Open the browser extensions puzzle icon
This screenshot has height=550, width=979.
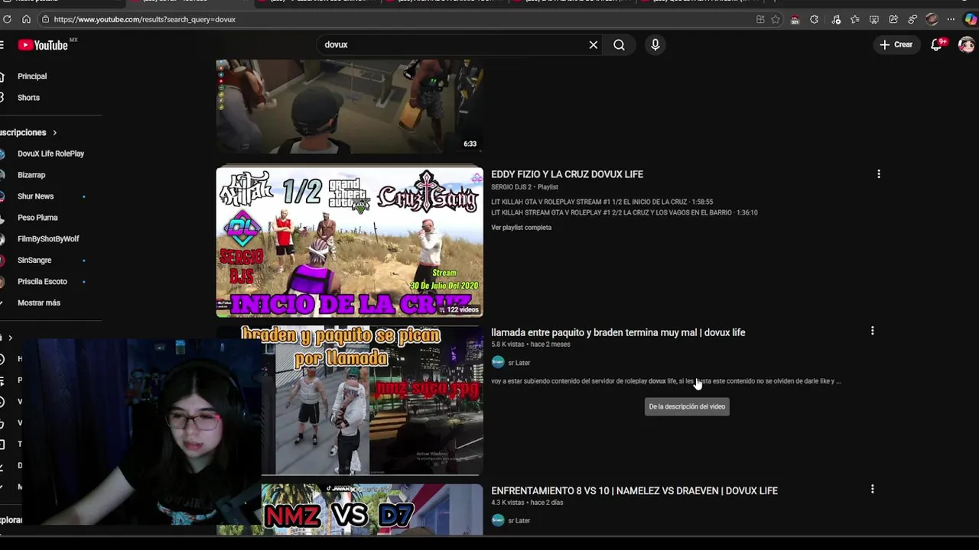(x=814, y=19)
